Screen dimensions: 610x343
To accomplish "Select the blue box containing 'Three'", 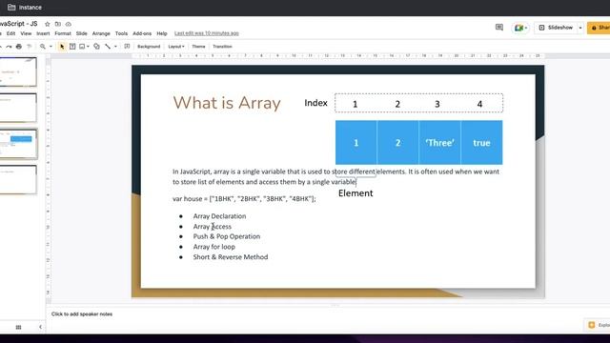I will (x=439, y=143).
